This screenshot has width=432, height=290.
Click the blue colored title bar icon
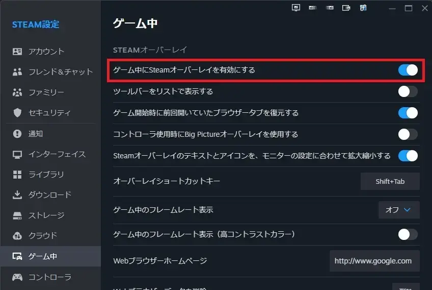coord(363,8)
